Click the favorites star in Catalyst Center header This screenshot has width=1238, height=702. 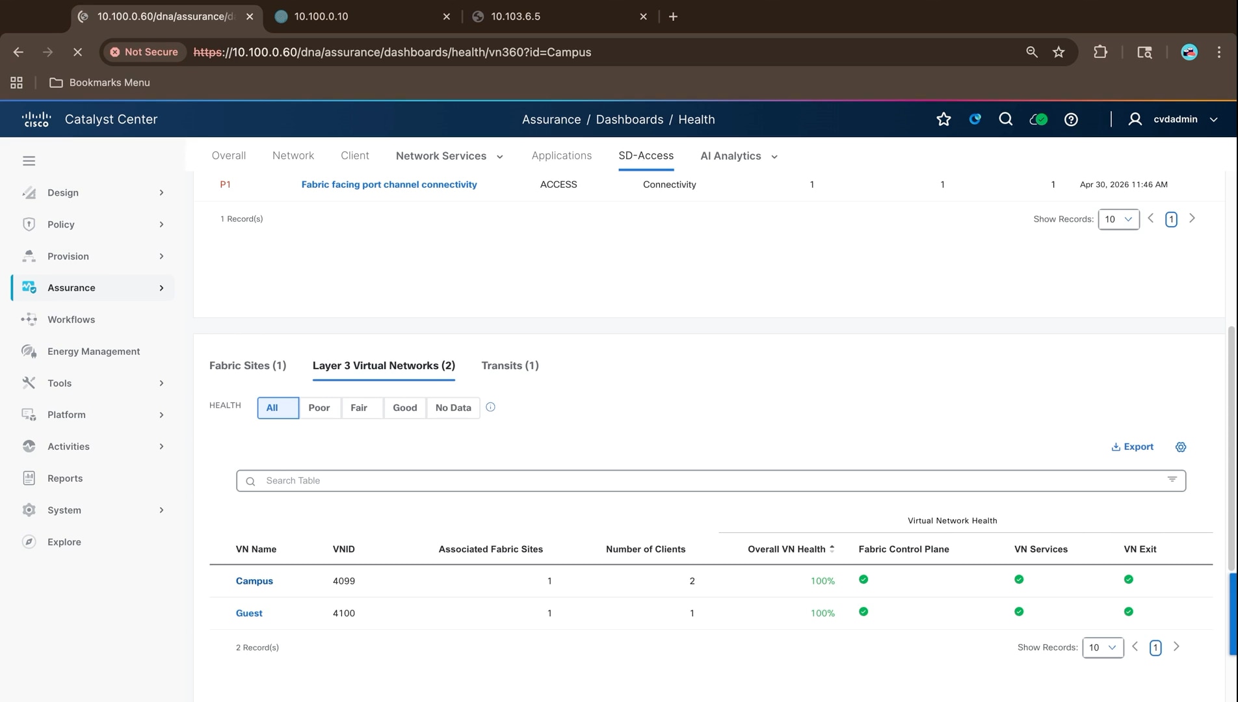point(943,119)
